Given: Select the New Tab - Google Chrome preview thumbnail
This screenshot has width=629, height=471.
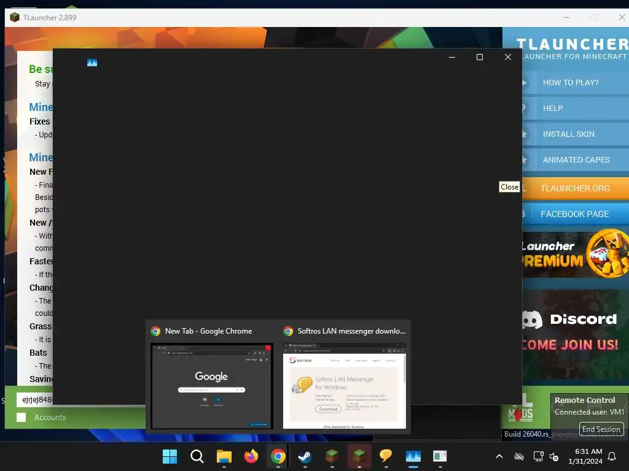Looking at the screenshot, I should pos(212,386).
